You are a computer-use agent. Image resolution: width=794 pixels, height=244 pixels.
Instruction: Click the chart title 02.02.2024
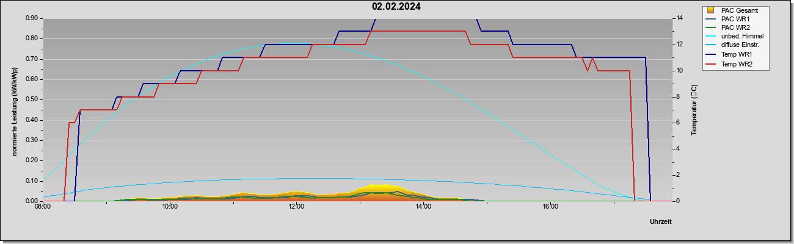(x=396, y=7)
